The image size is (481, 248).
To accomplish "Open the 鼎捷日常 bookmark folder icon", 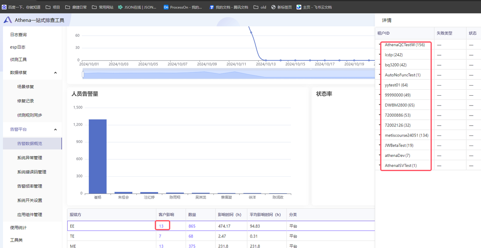I will tap(67, 7).
